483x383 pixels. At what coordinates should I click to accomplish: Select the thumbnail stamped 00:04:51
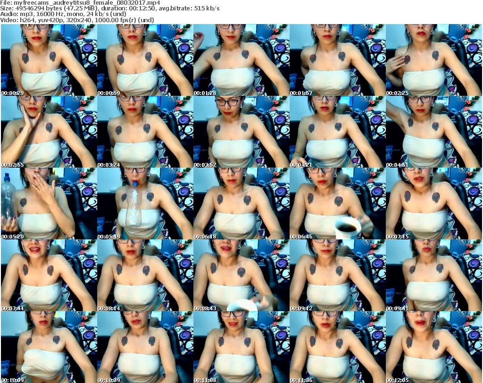[x=434, y=132]
